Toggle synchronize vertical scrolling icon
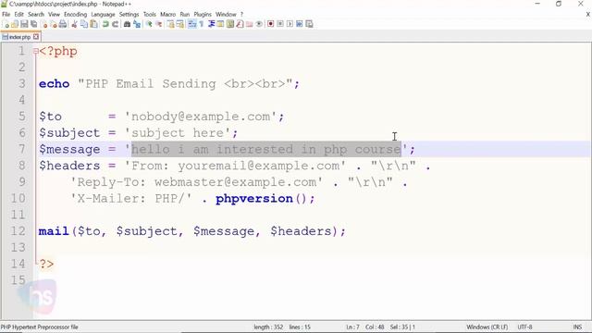The image size is (592, 333). click(171, 24)
